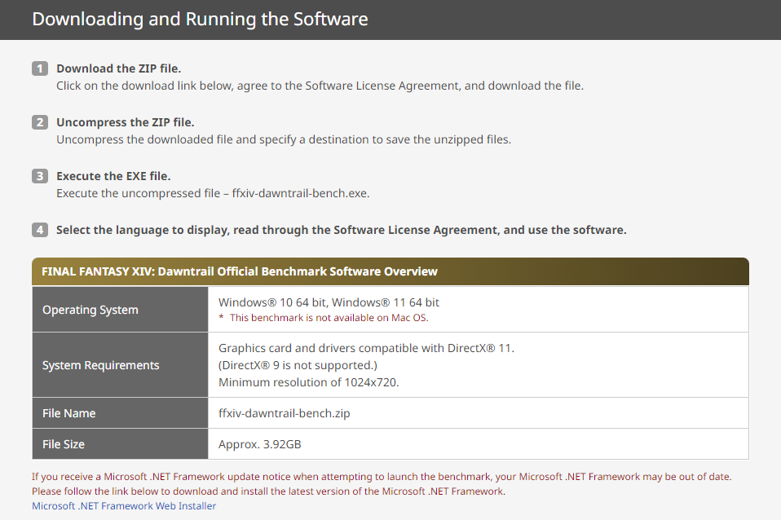Select the "Execute the EXE file." step title
This screenshot has width=781, height=520.
pyautogui.click(x=113, y=176)
